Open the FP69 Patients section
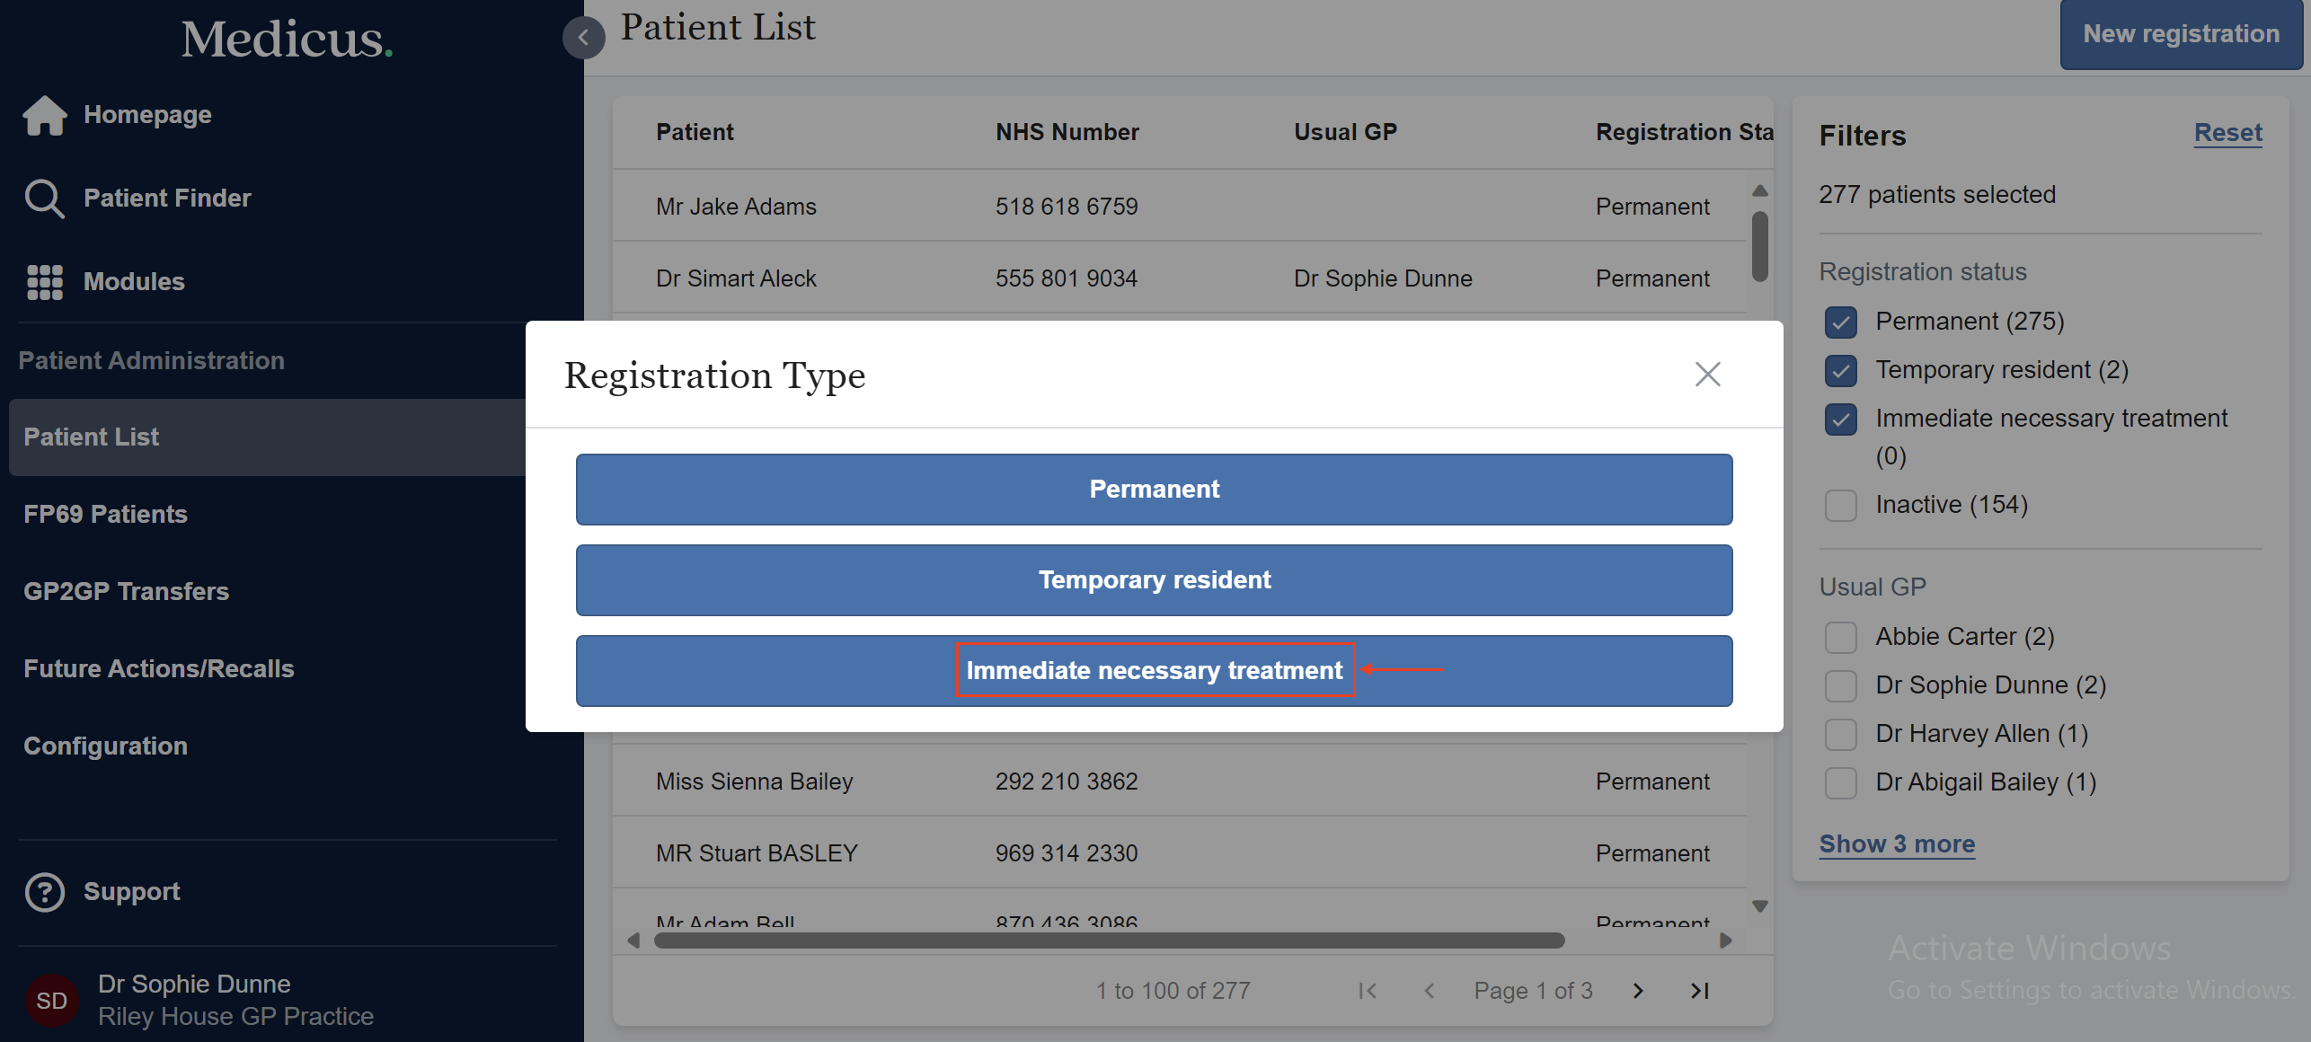This screenshot has width=2311, height=1042. [x=105, y=514]
